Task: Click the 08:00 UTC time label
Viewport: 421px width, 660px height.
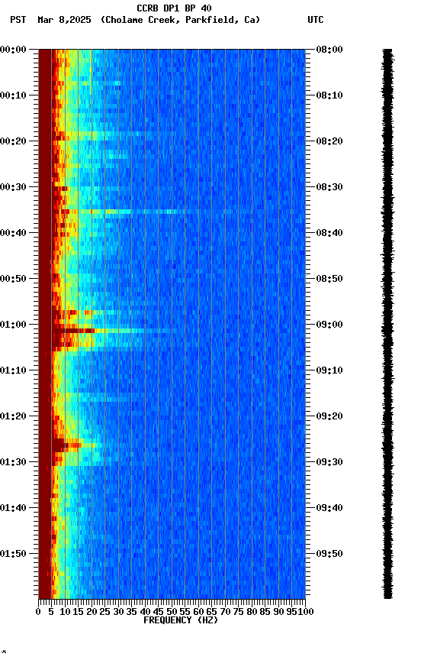Action: pyautogui.click(x=329, y=50)
